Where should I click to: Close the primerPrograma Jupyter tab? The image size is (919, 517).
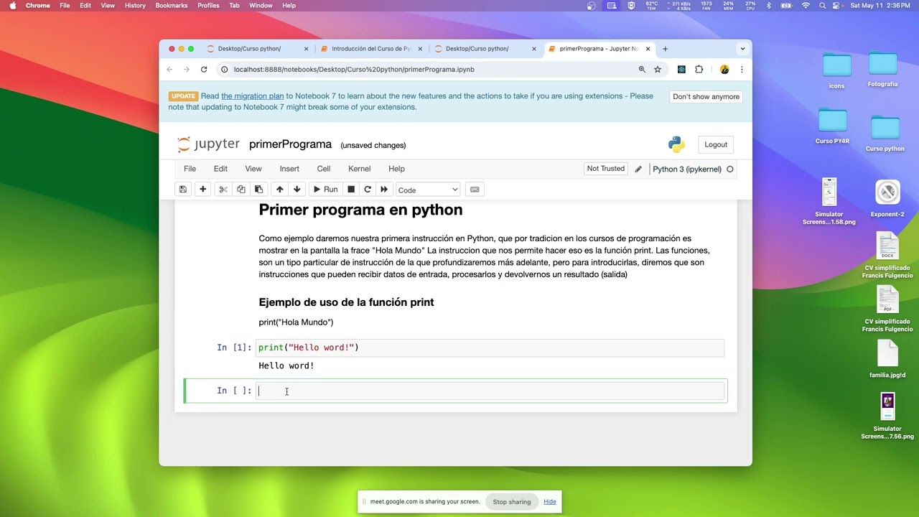pos(648,49)
